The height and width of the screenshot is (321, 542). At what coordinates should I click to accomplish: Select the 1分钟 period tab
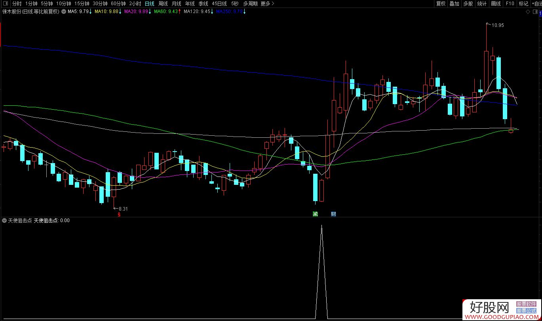pos(31,4)
